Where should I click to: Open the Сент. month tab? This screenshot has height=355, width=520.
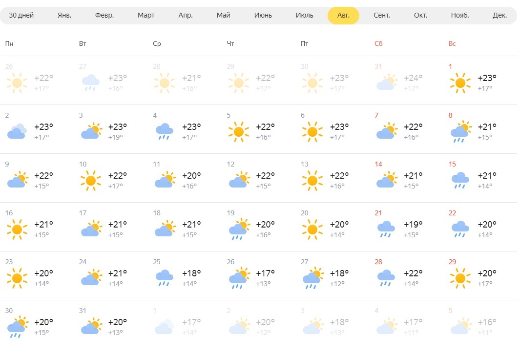382,15
